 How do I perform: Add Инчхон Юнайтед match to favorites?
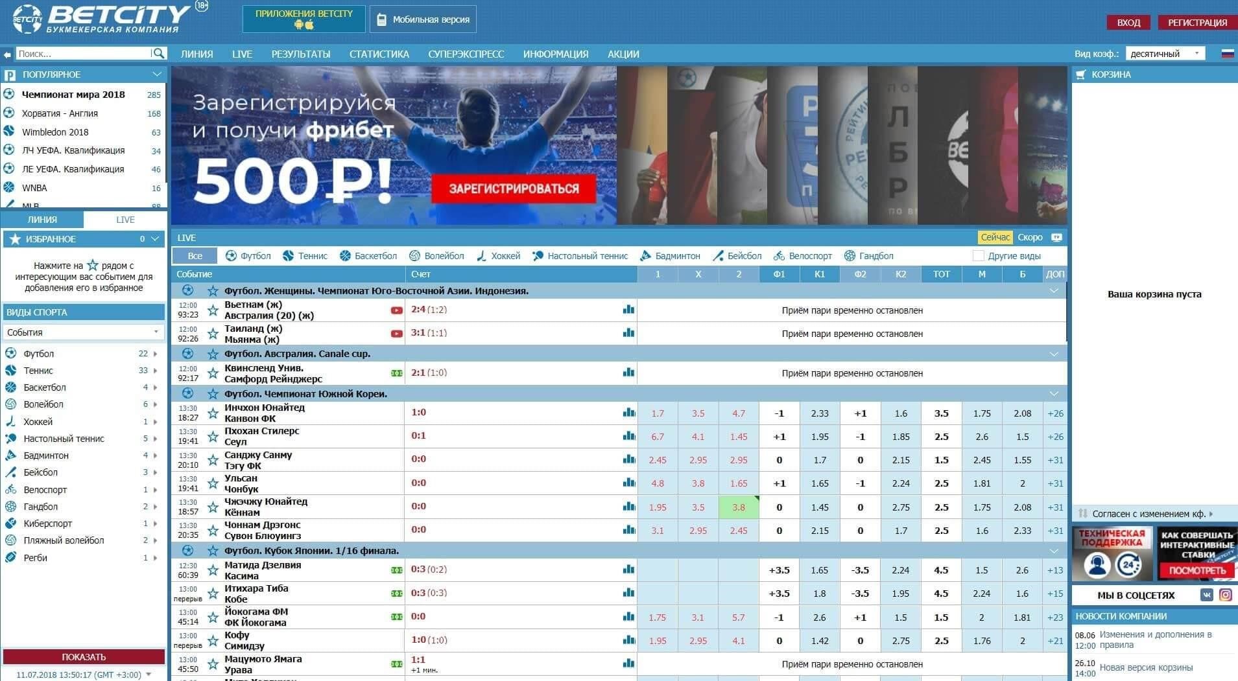pos(212,413)
